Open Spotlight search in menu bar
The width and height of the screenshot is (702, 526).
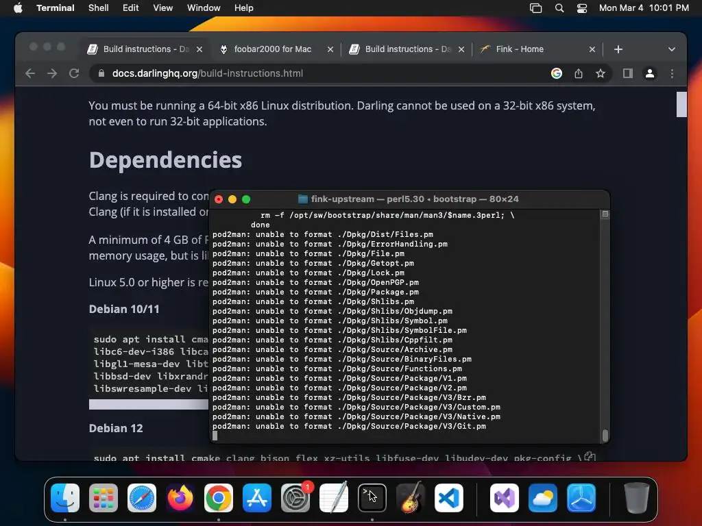click(x=559, y=8)
